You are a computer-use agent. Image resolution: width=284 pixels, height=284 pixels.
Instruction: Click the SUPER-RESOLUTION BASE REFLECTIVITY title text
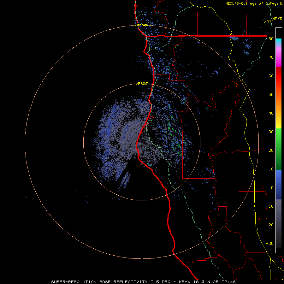pyautogui.click(x=99, y=282)
